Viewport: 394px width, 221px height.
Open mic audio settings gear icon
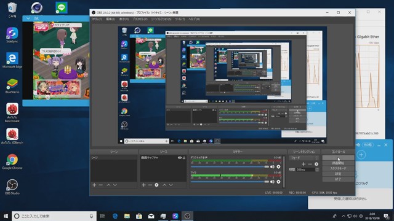pyautogui.click(x=278, y=182)
